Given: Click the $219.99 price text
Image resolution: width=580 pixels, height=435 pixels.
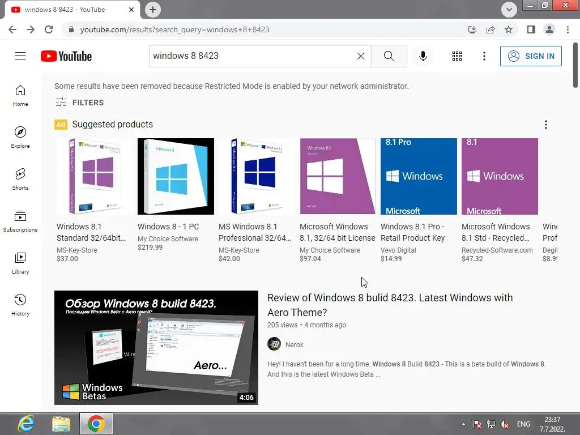Looking at the screenshot, I should pyautogui.click(x=150, y=248).
